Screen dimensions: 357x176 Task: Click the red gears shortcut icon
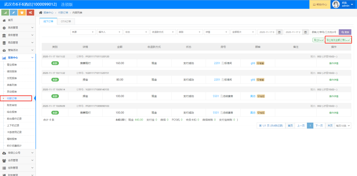coord(30,13)
